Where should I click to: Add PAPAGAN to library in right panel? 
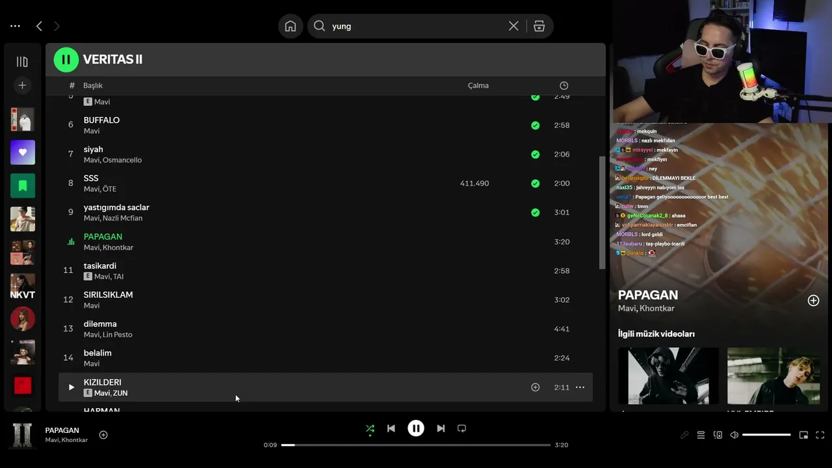[813, 300]
